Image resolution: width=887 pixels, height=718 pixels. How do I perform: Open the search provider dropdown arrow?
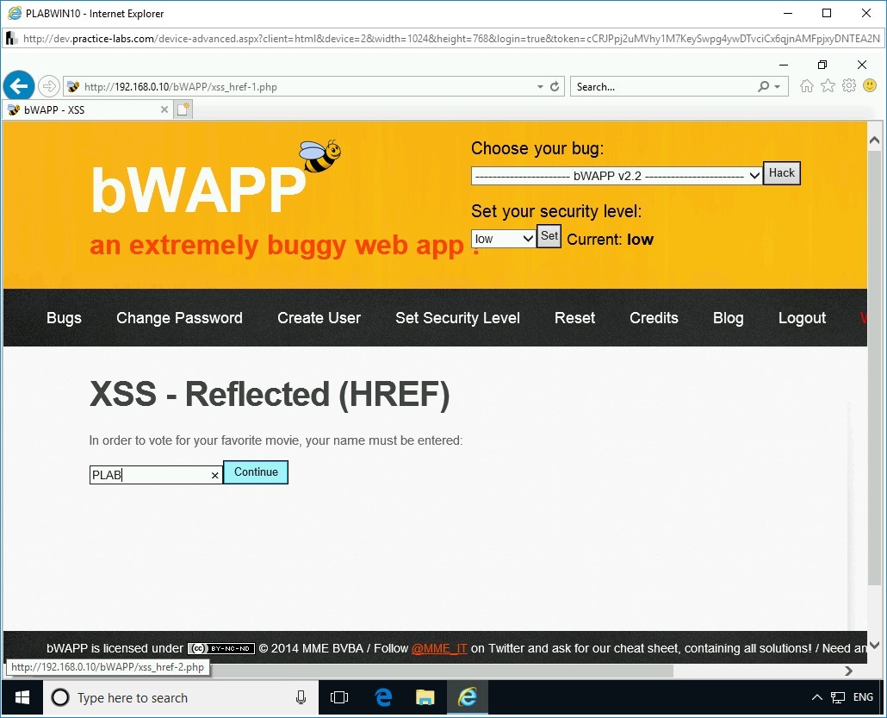tap(778, 86)
